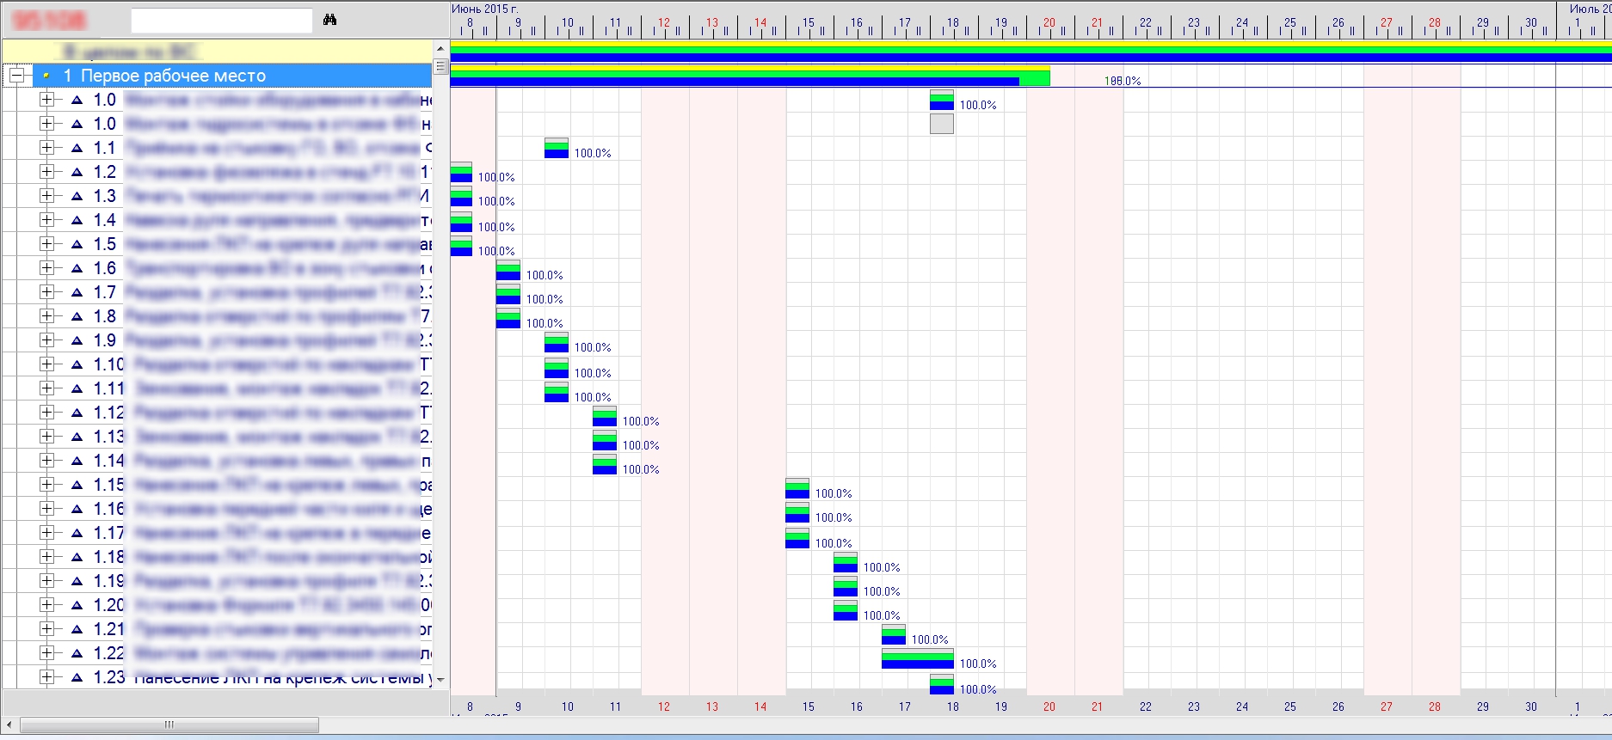Expand the plus box on row 1.22
This screenshot has height=740, width=1612.
pyautogui.click(x=47, y=653)
